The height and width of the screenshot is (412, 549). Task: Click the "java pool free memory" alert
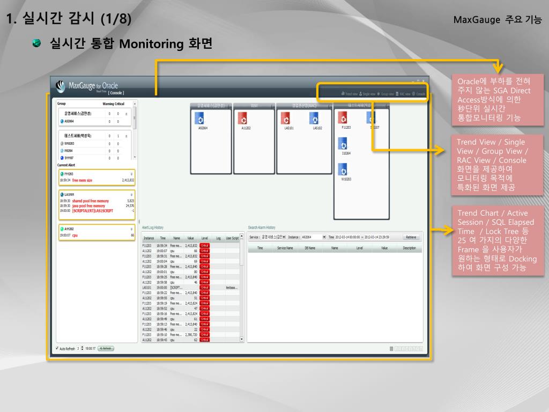tap(88, 206)
